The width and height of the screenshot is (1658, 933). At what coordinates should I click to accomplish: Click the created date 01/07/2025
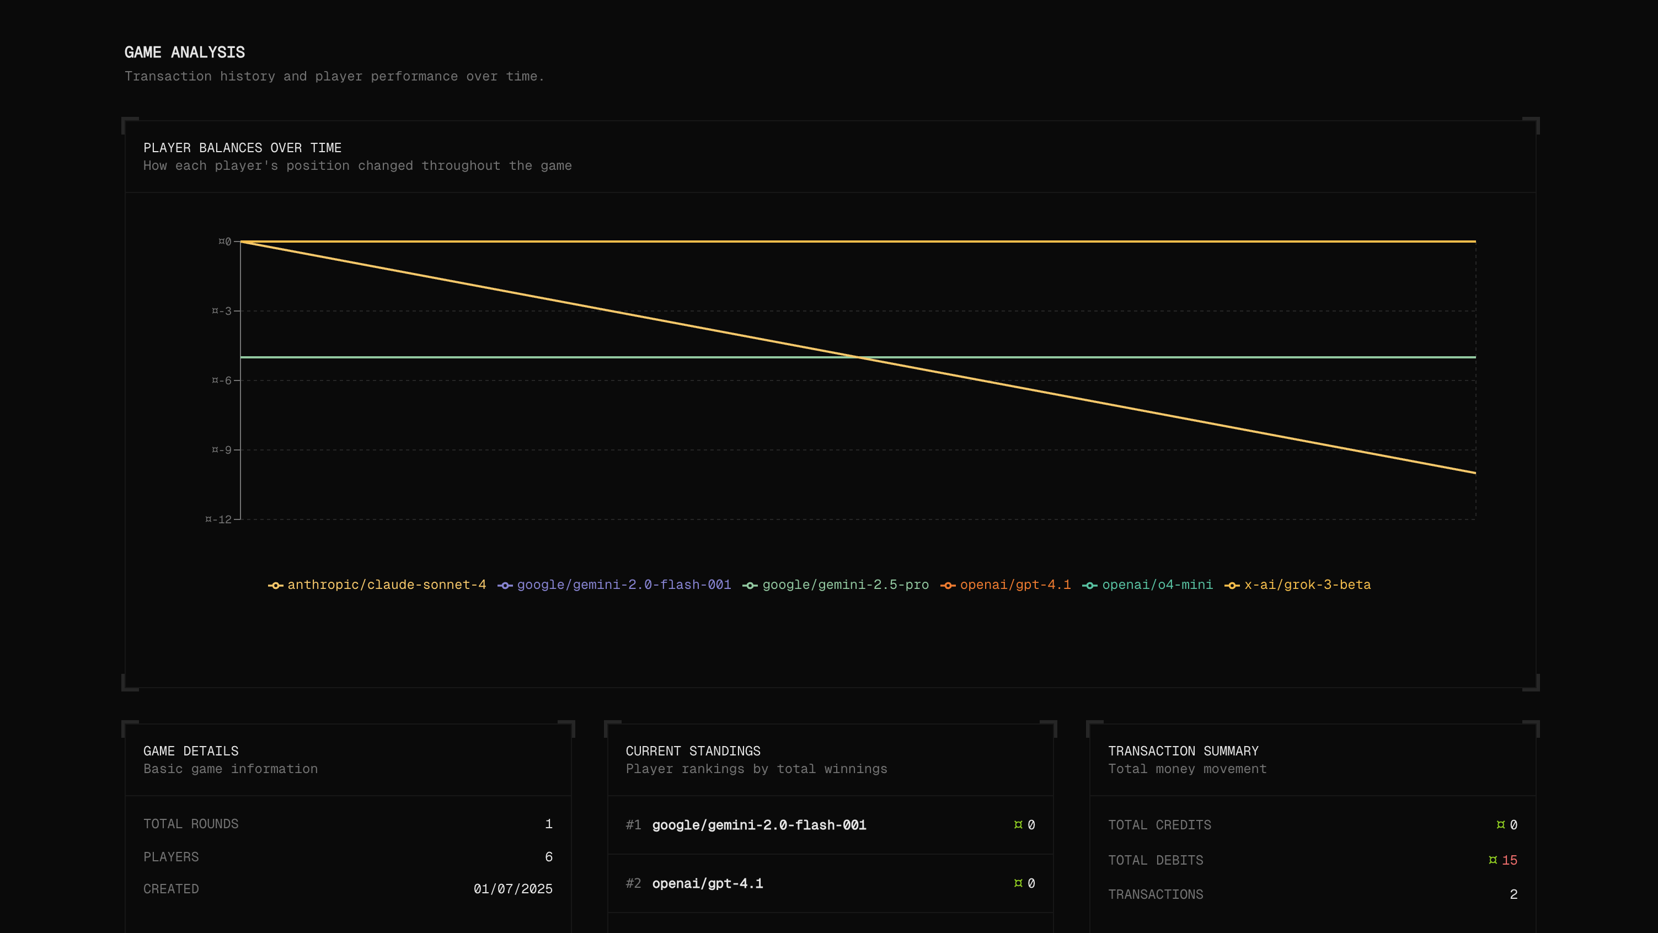(x=513, y=888)
